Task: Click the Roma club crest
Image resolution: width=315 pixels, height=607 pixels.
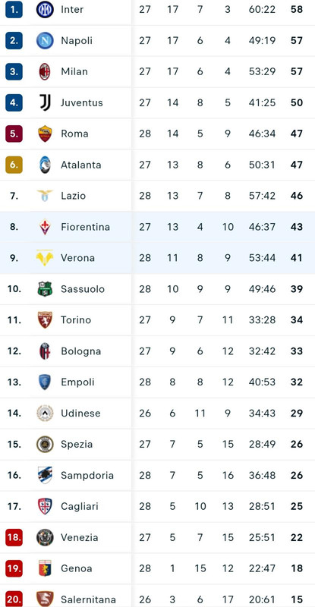Action: [x=45, y=134]
